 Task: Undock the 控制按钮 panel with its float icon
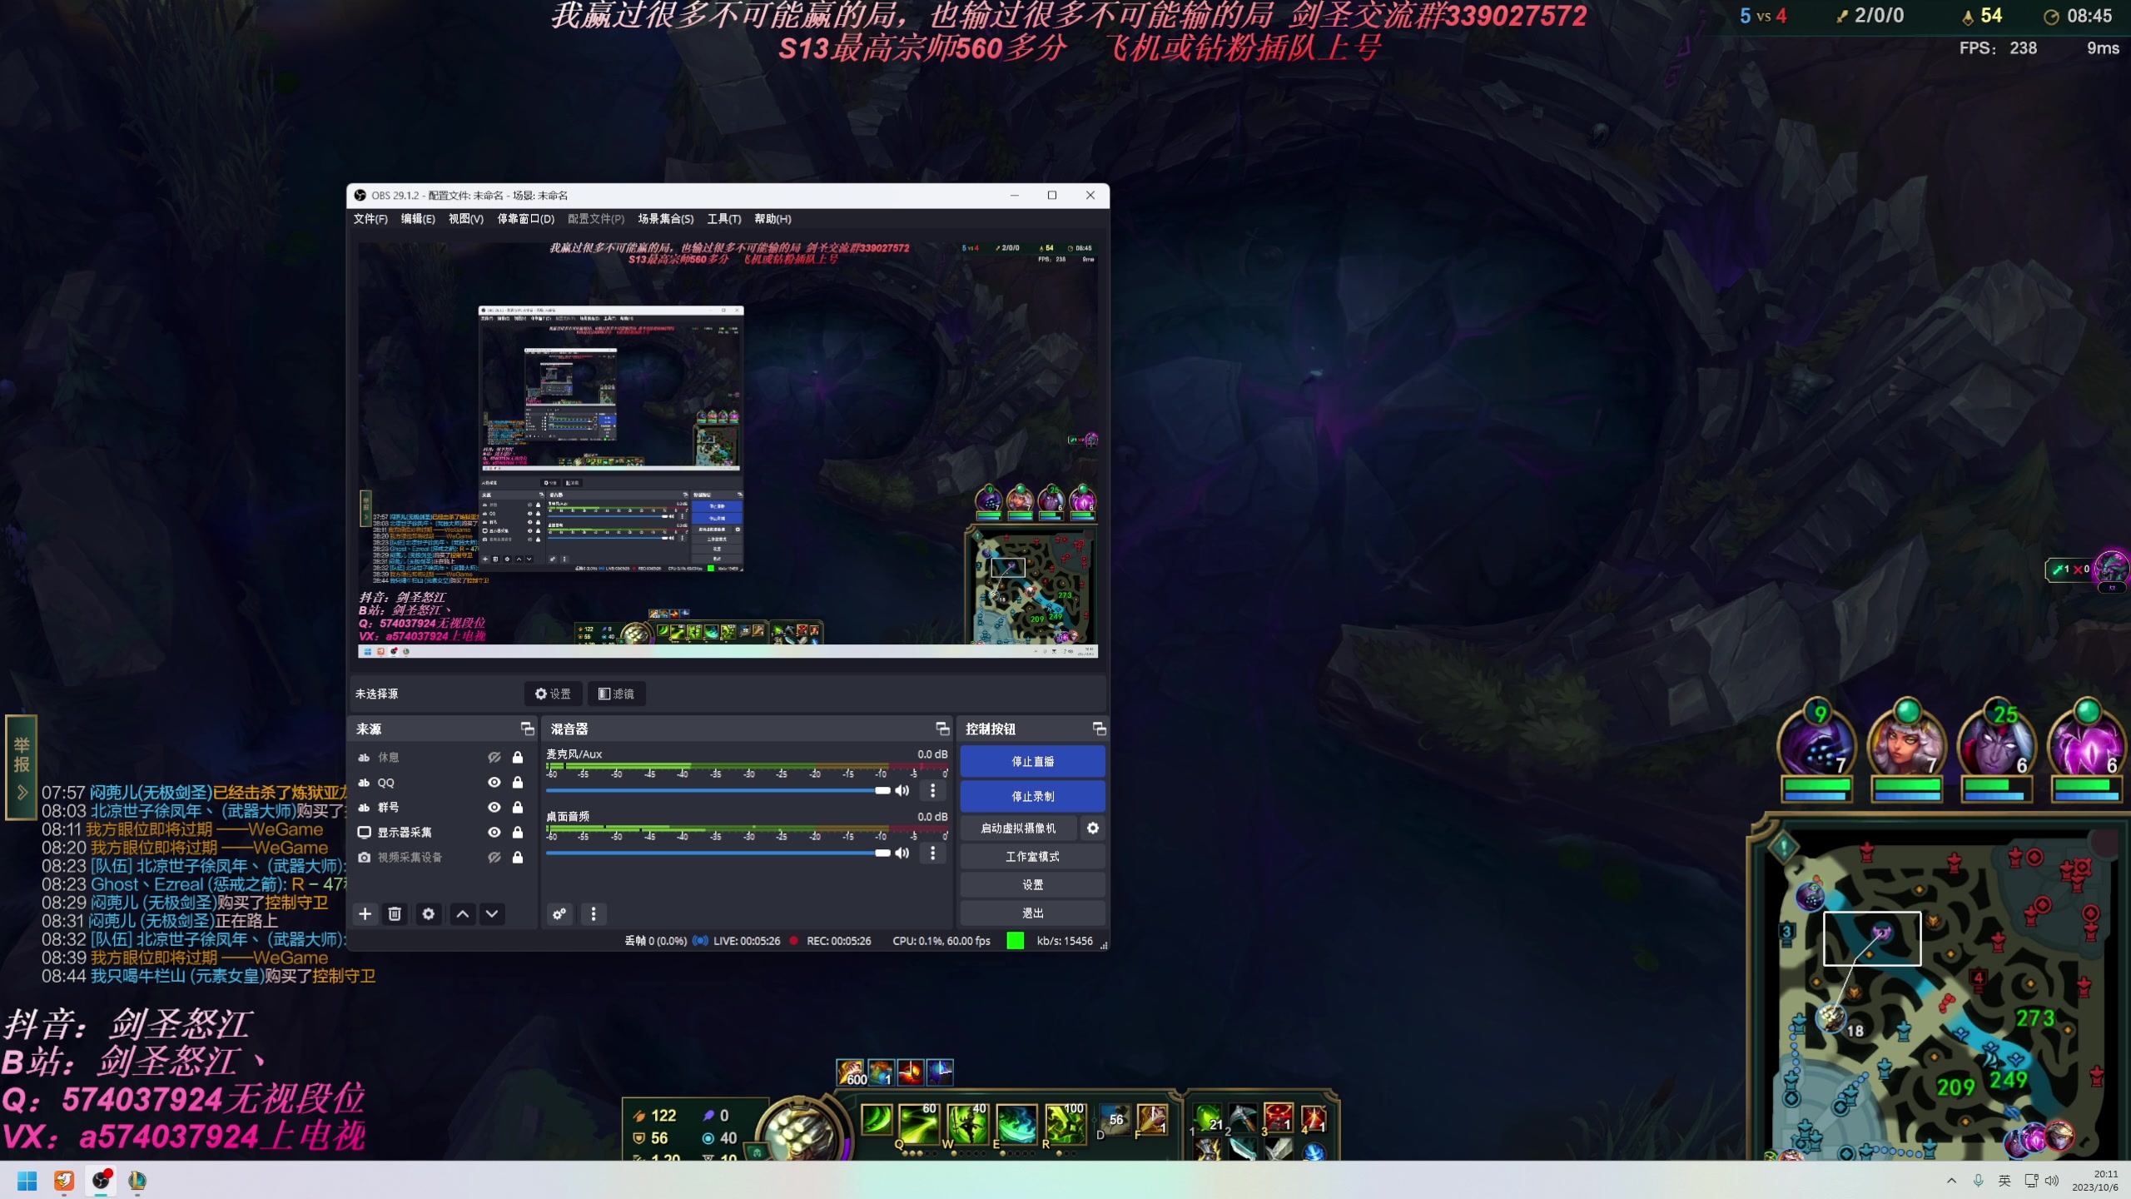pyautogui.click(x=1099, y=729)
